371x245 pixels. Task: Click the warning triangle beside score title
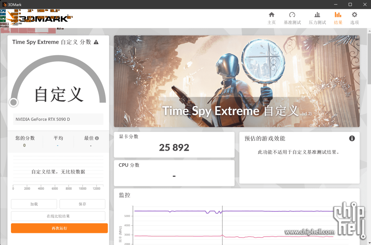(x=96, y=42)
